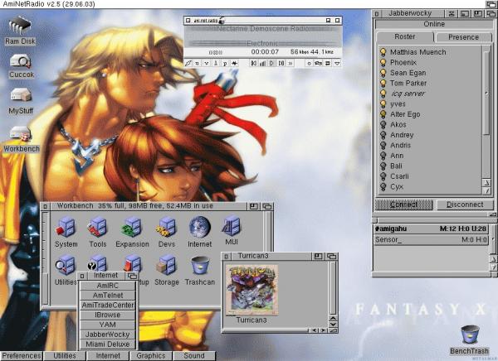The width and height of the screenshot is (498, 361).
Task: Launch AmiTradeCenter from Internet panel
Action: pos(107,306)
